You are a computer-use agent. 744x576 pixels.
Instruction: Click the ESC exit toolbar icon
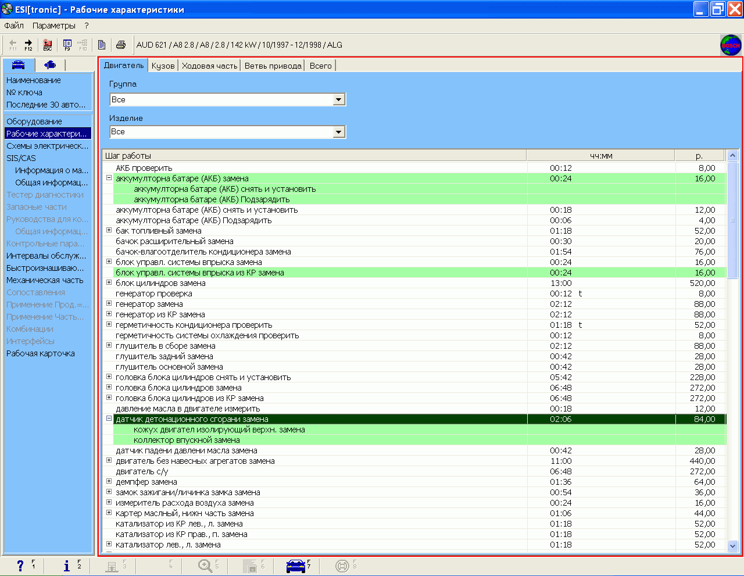(48, 45)
